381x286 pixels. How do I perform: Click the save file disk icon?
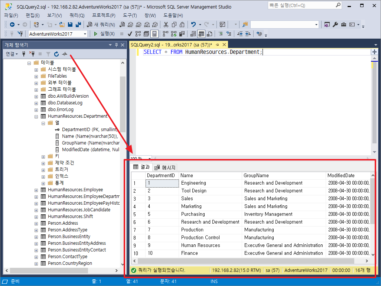pyautogui.click(x=70, y=25)
